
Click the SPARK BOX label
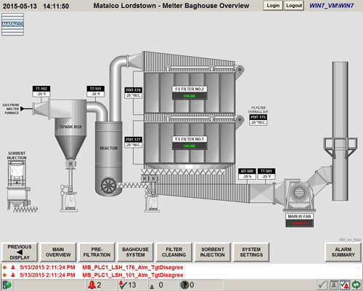(x=71, y=127)
